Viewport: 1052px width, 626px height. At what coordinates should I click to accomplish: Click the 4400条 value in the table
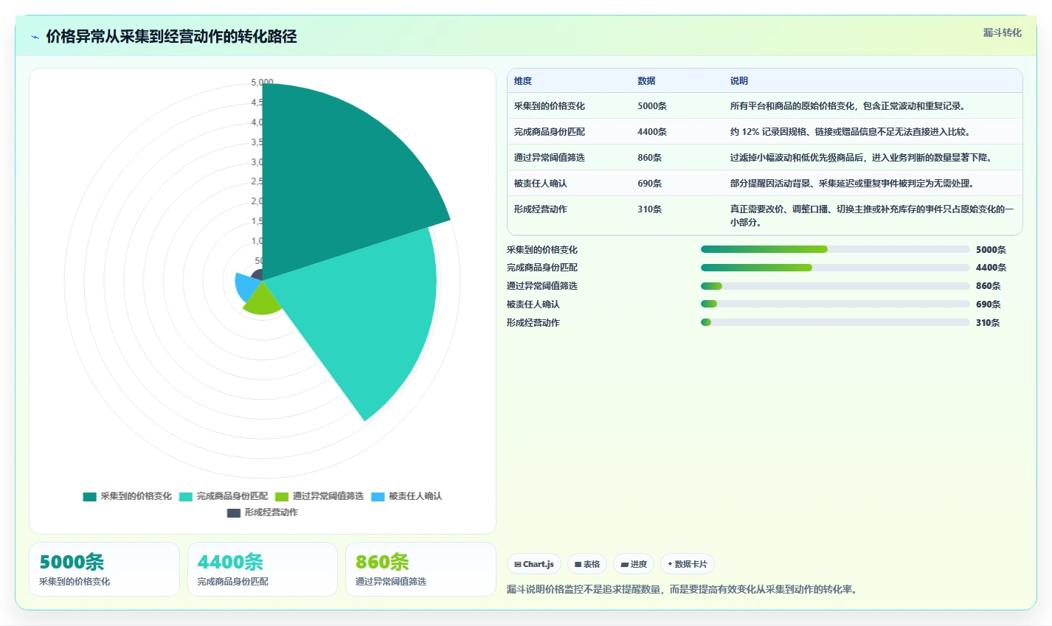(x=652, y=132)
